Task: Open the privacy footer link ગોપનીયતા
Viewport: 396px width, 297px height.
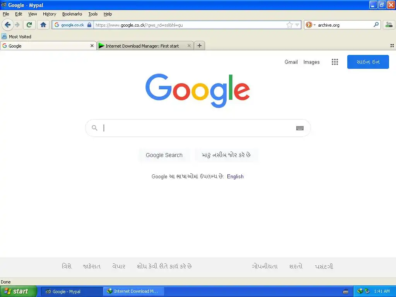Action: 265,266
